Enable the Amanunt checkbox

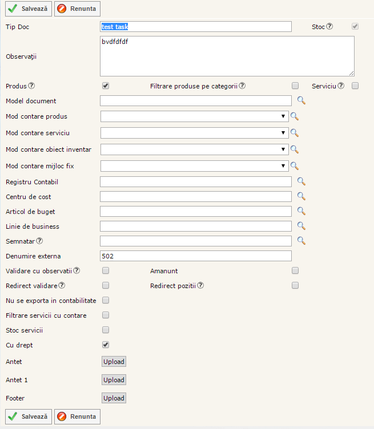(295, 271)
